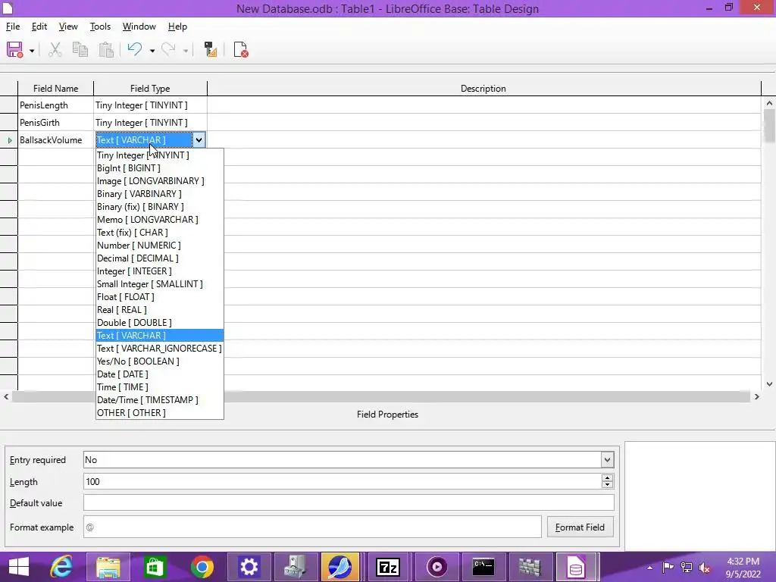Open the Window menu
The width and height of the screenshot is (776, 582).
tap(139, 27)
